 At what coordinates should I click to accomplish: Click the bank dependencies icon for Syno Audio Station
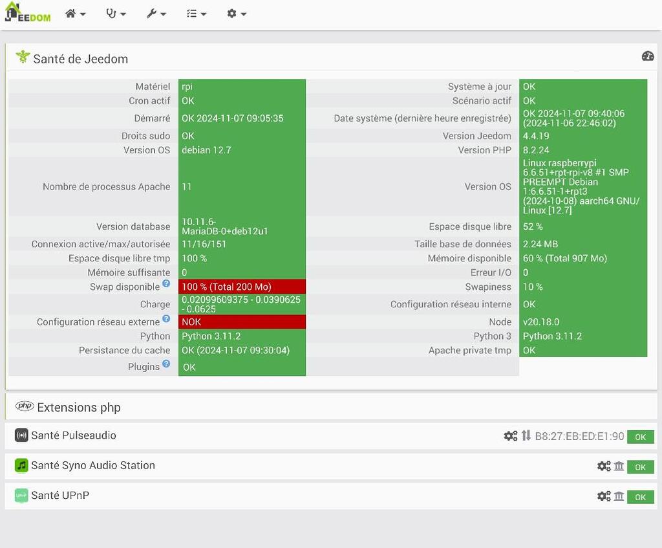tap(619, 466)
